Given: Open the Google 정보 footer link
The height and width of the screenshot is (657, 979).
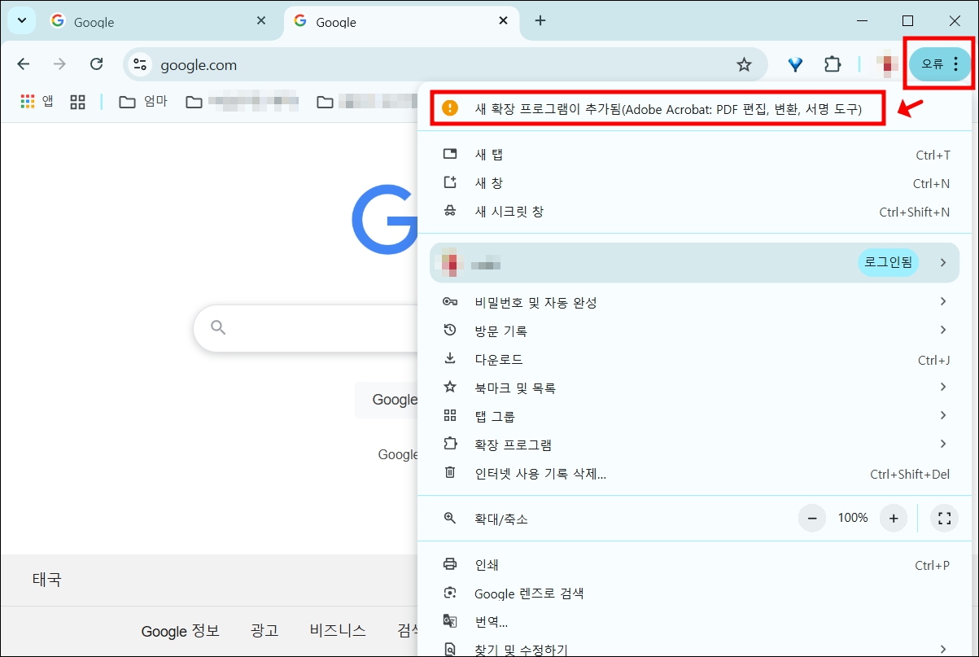Looking at the screenshot, I should coord(181,631).
